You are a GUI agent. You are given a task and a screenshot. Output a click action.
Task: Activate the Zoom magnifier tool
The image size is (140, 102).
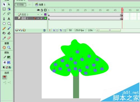click(9, 47)
